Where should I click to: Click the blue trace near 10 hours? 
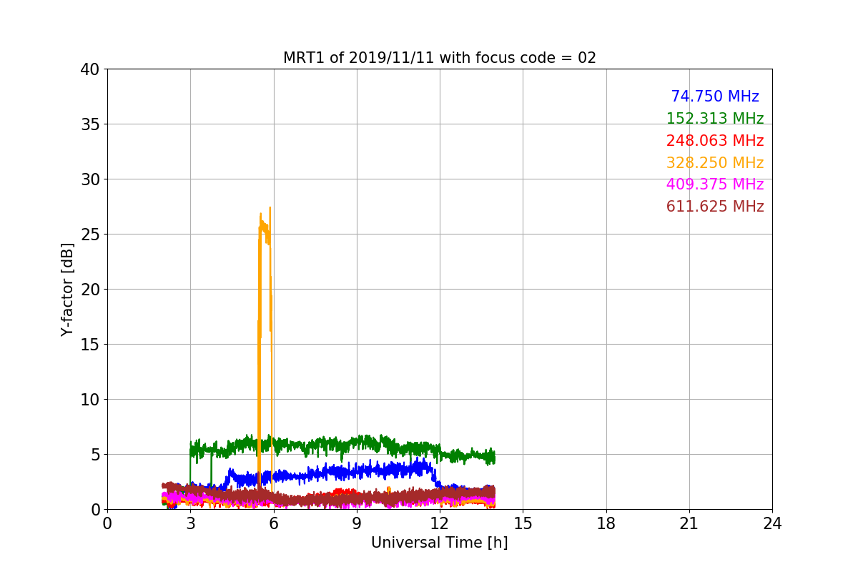pyautogui.click(x=384, y=470)
